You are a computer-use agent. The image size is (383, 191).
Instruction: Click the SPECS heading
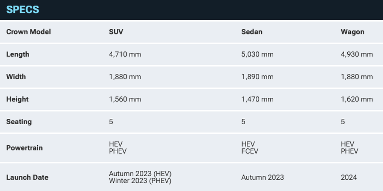(x=23, y=10)
